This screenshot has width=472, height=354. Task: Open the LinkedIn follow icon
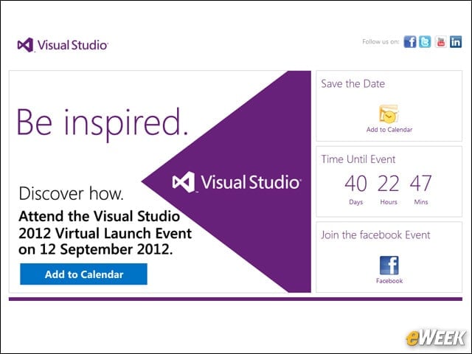[x=456, y=42]
